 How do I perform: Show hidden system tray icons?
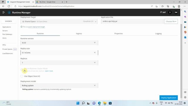point(150,103)
